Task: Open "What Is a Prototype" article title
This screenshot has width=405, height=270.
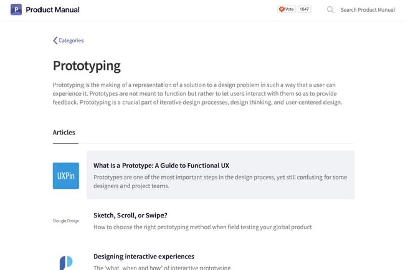Action: 161,165
